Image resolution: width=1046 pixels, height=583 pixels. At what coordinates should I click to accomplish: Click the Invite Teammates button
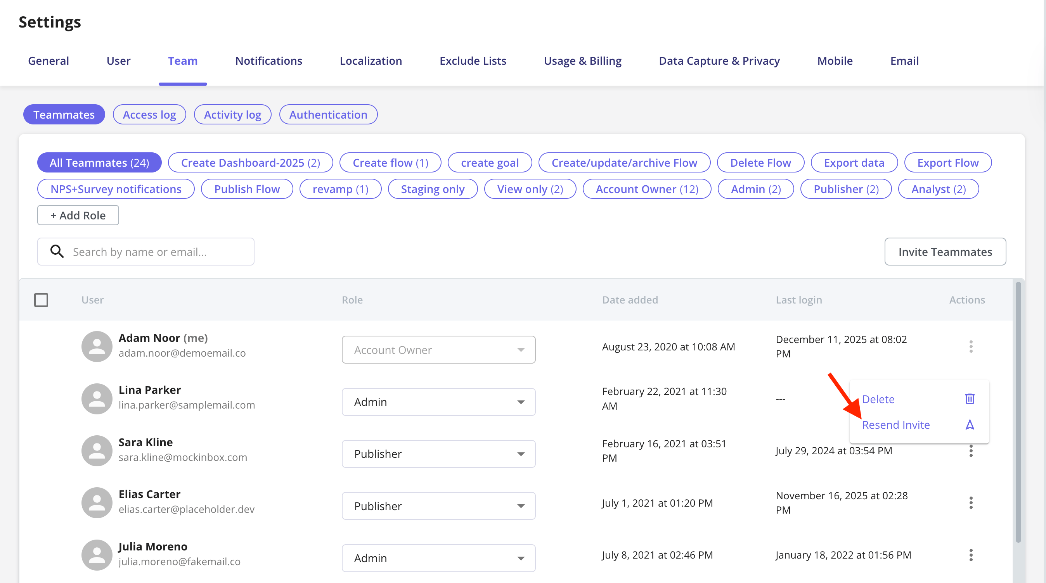coord(945,252)
